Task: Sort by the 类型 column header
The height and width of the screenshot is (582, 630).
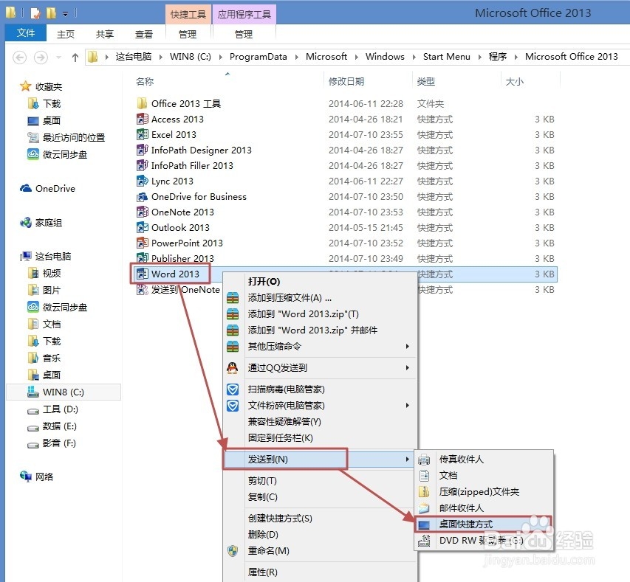Action: [x=426, y=81]
